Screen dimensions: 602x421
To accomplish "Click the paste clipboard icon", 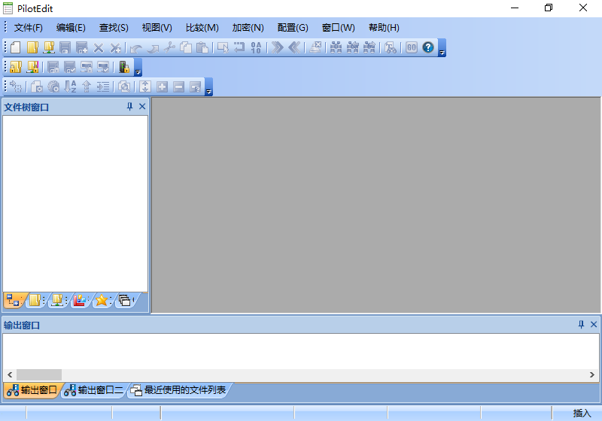I will click(202, 47).
